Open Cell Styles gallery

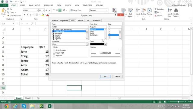(130, 13)
